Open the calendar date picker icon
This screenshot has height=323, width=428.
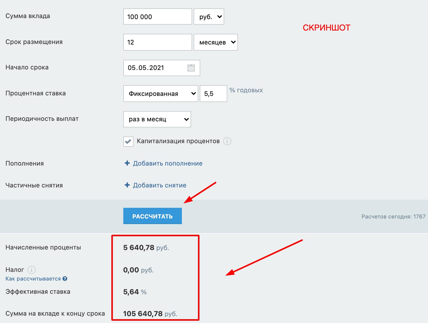tap(191, 68)
